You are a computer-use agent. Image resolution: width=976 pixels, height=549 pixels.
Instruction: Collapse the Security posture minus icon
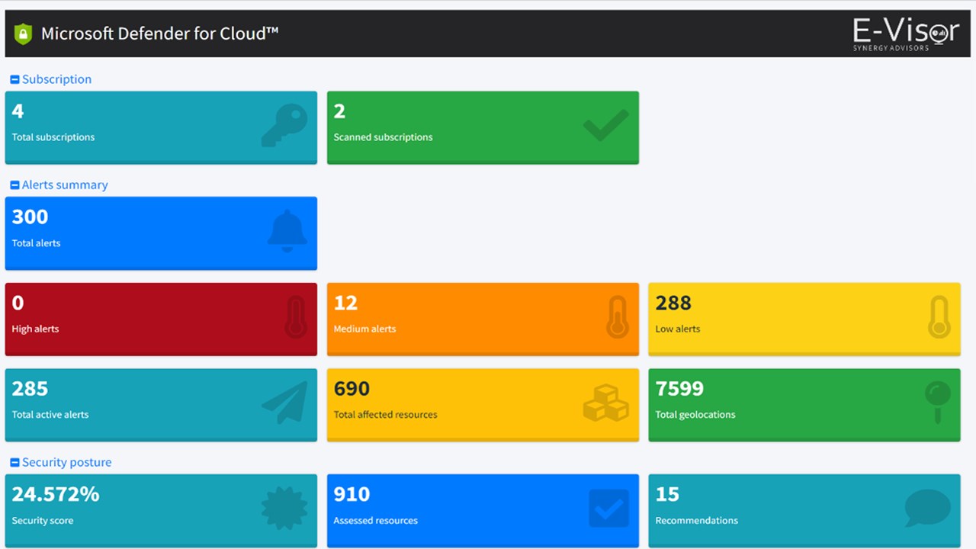[x=14, y=463]
